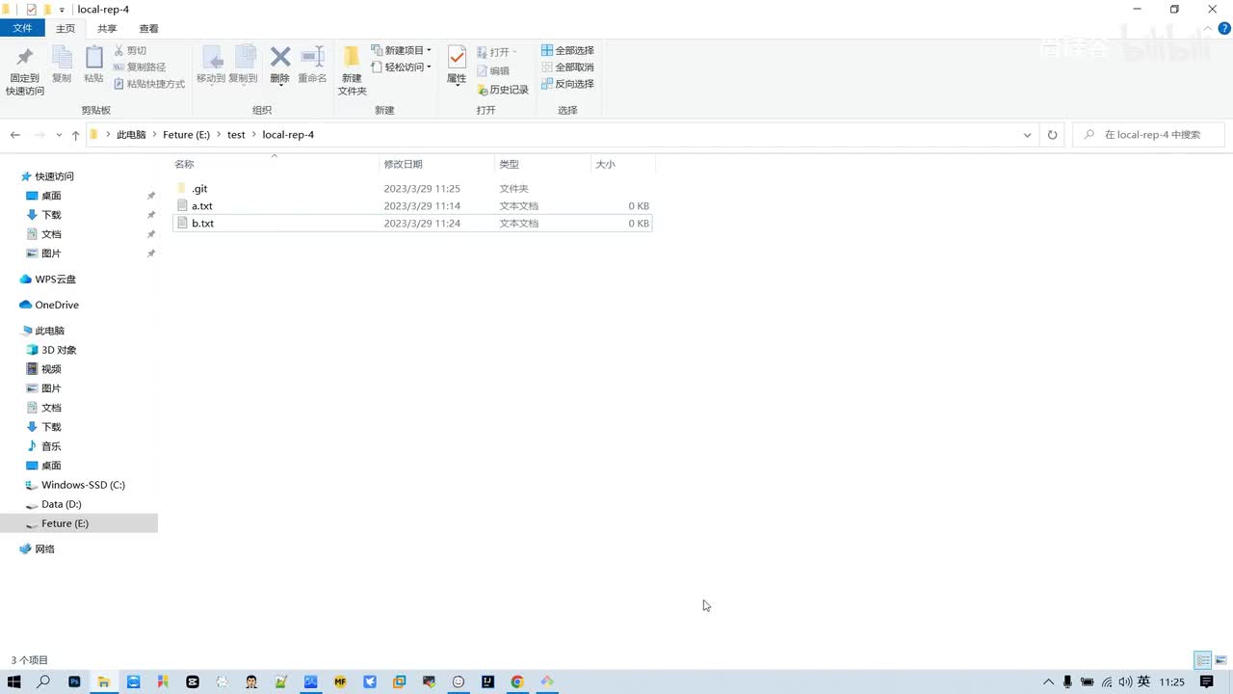Screen dimensions: 1233x694
Task: Switch to the 共享 ribbon tab
Action: [x=107, y=29]
